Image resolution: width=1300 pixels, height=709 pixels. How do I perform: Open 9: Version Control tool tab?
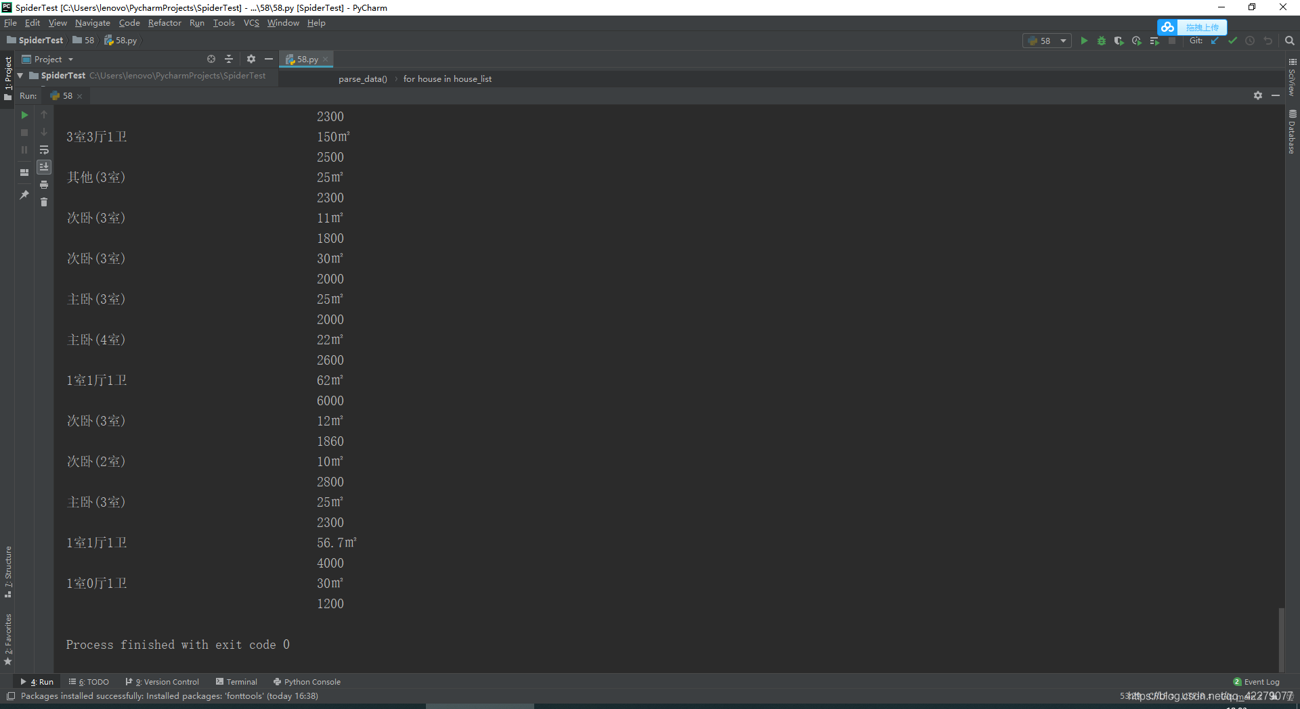162,682
